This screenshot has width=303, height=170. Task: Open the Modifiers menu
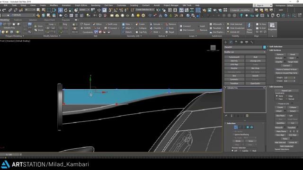(x=53, y=5)
